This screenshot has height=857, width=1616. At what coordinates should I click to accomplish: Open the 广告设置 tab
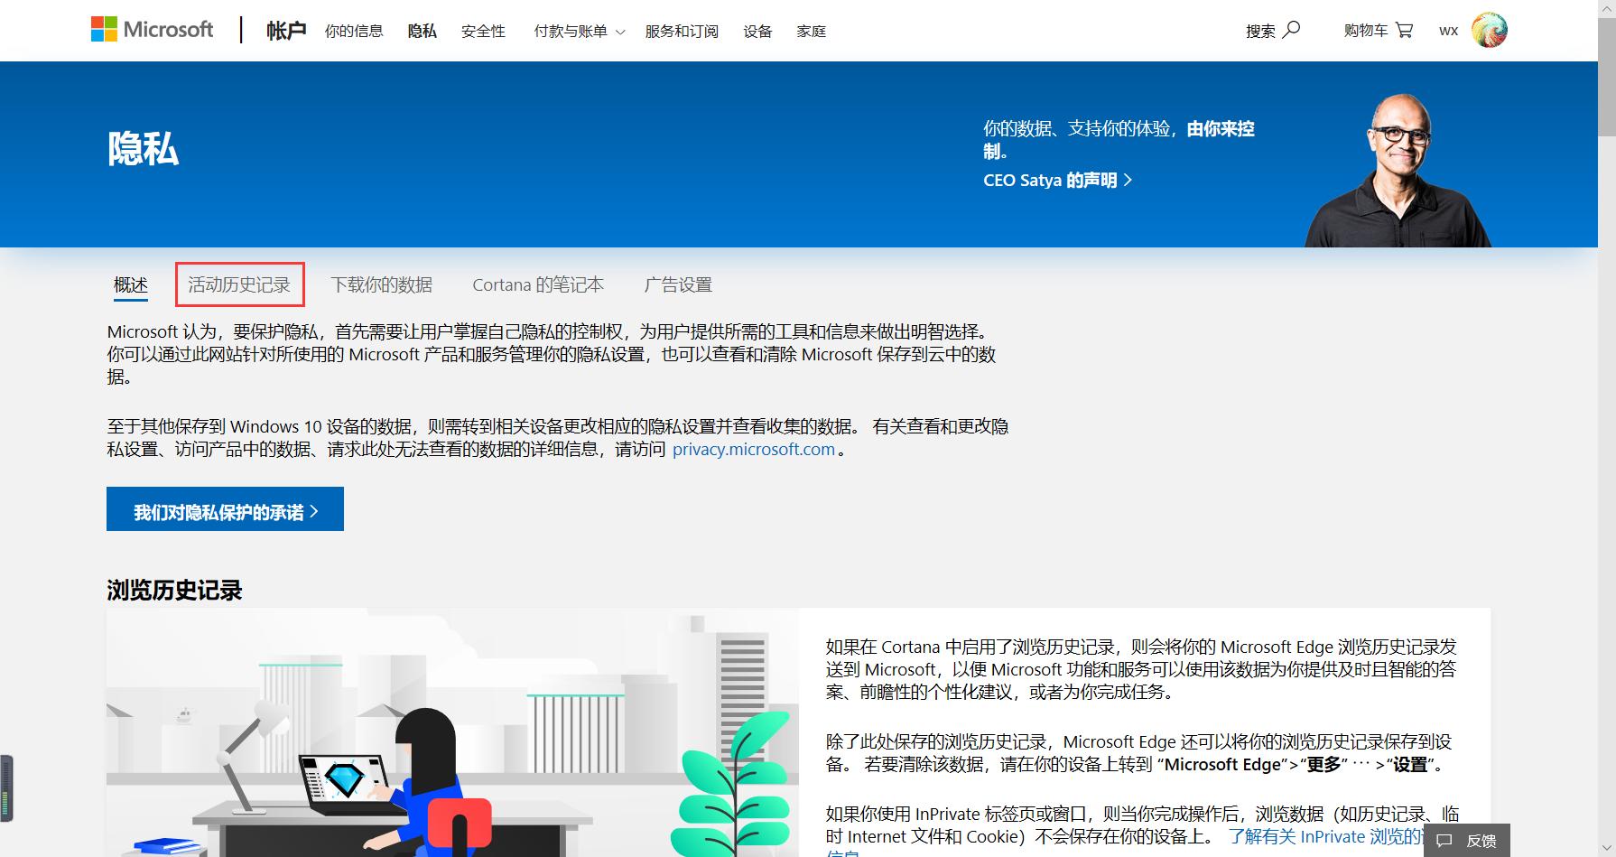tap(678, 284)
